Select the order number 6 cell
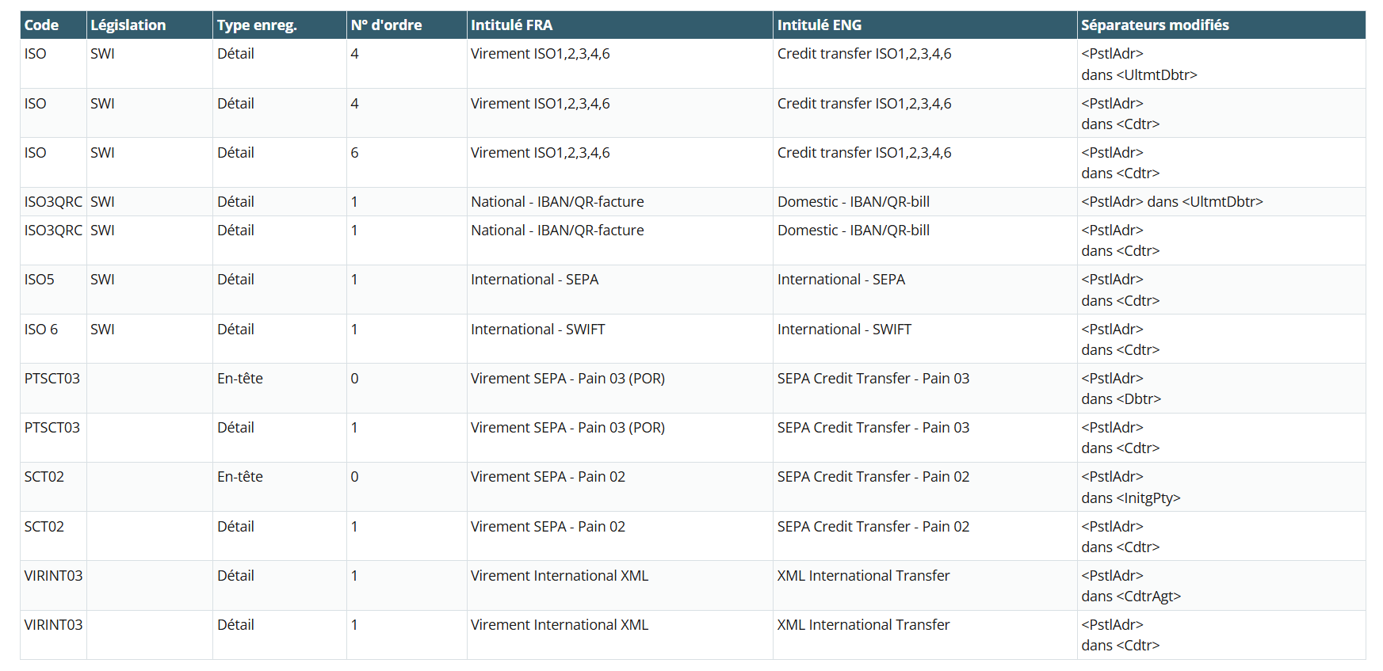Screen dimensions: 1383x671 tap(355, 153)
